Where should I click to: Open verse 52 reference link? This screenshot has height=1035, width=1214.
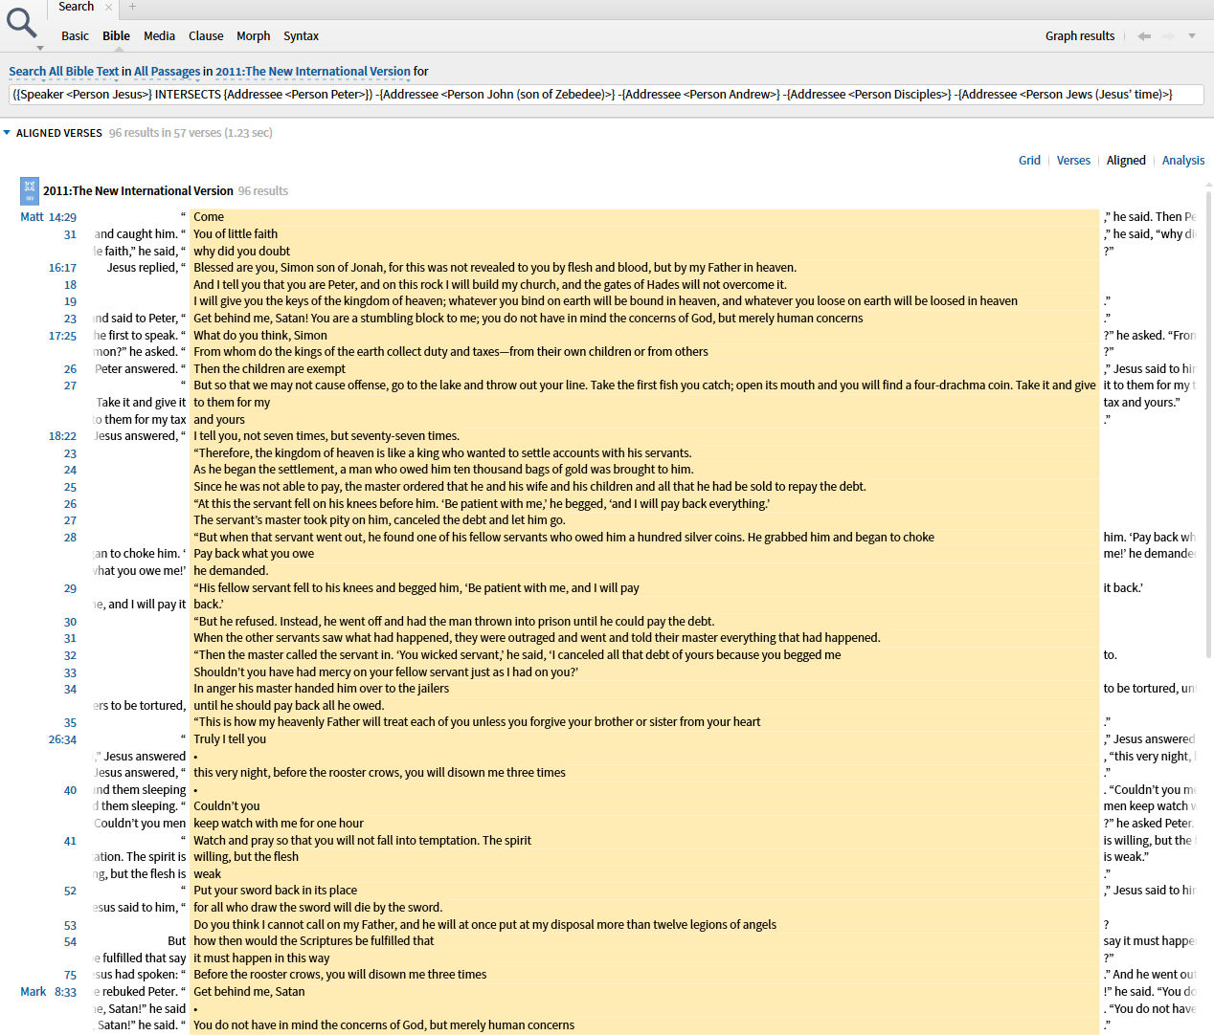pyautogui.click(x=70, y=891)
